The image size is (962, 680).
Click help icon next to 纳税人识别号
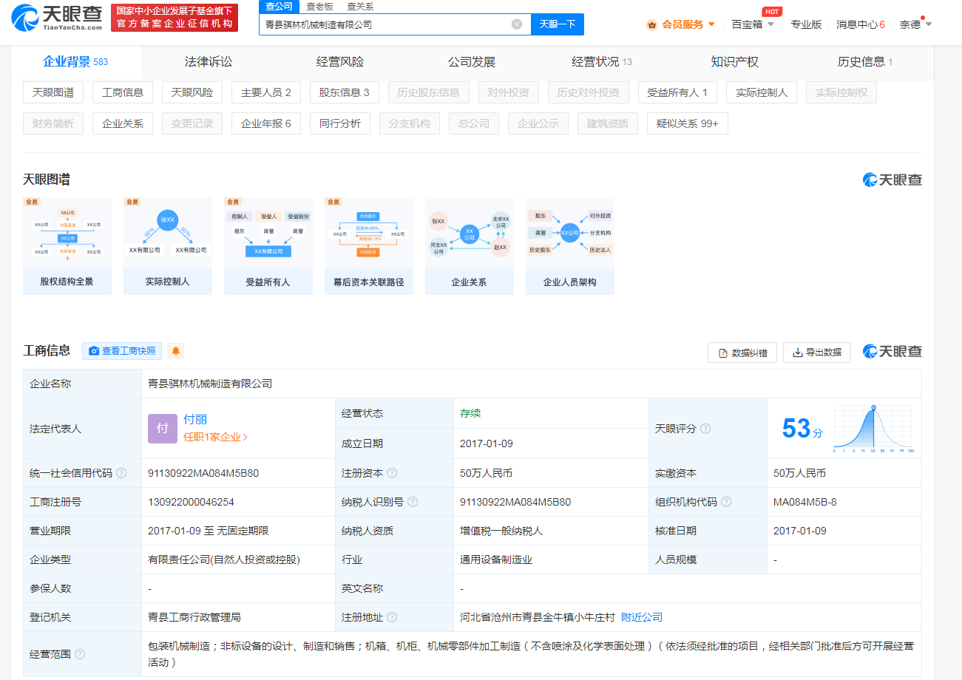413,502
